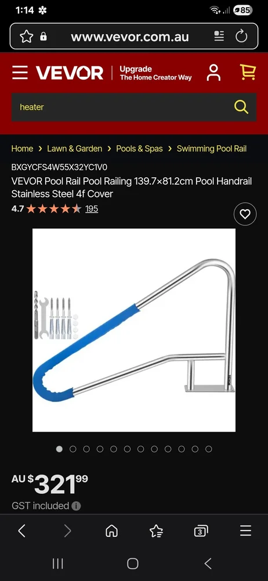Open the 195 reviews link
Image resolution: width=268 pixels, height=581 pixels.
pyautogui.click(x=92, y=209)
